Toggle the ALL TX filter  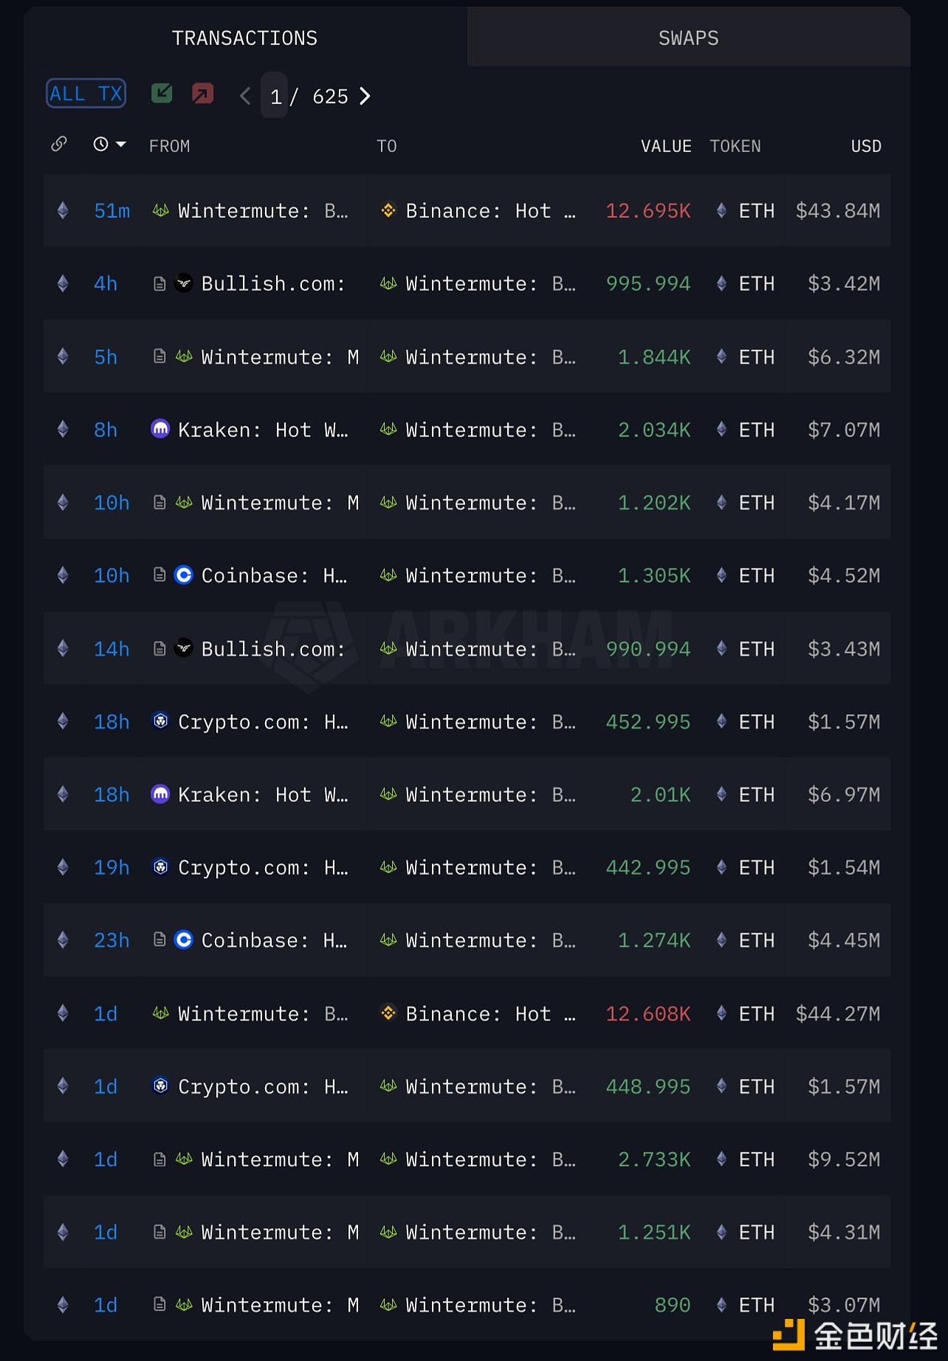[86, 94]
